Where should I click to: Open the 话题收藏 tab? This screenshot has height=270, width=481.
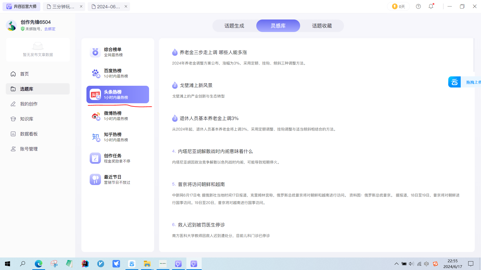322,25
